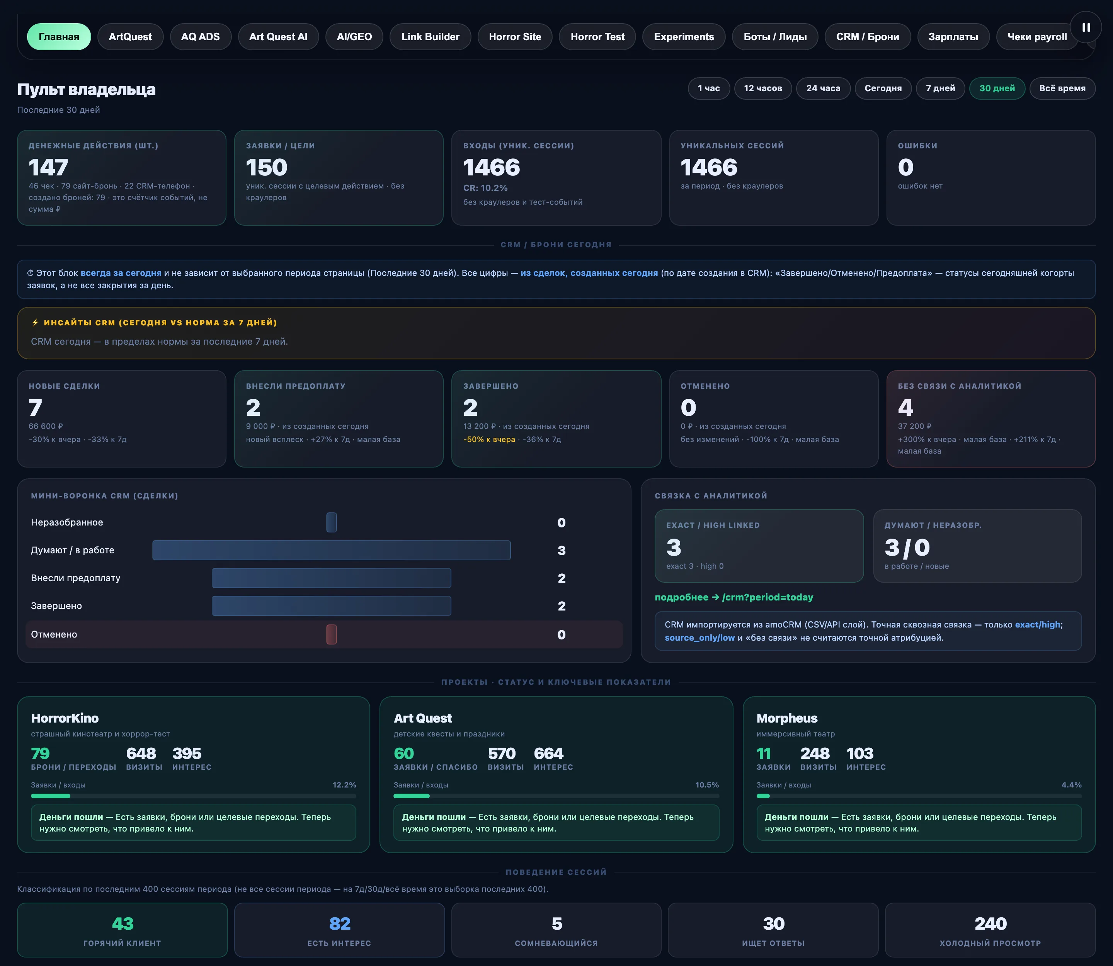Open the Morpheus project title
Screen dimensions: 1113x966
point(787,718)
